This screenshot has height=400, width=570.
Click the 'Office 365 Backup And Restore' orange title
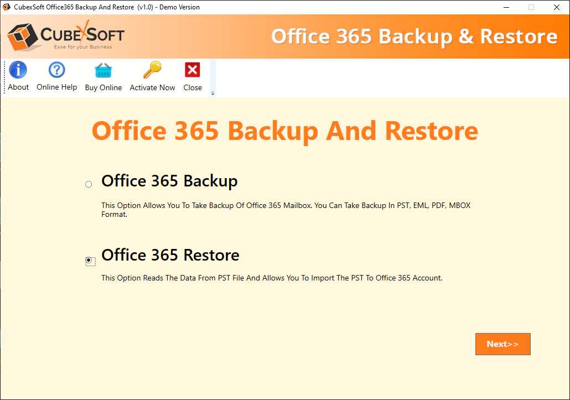[284, 131]
